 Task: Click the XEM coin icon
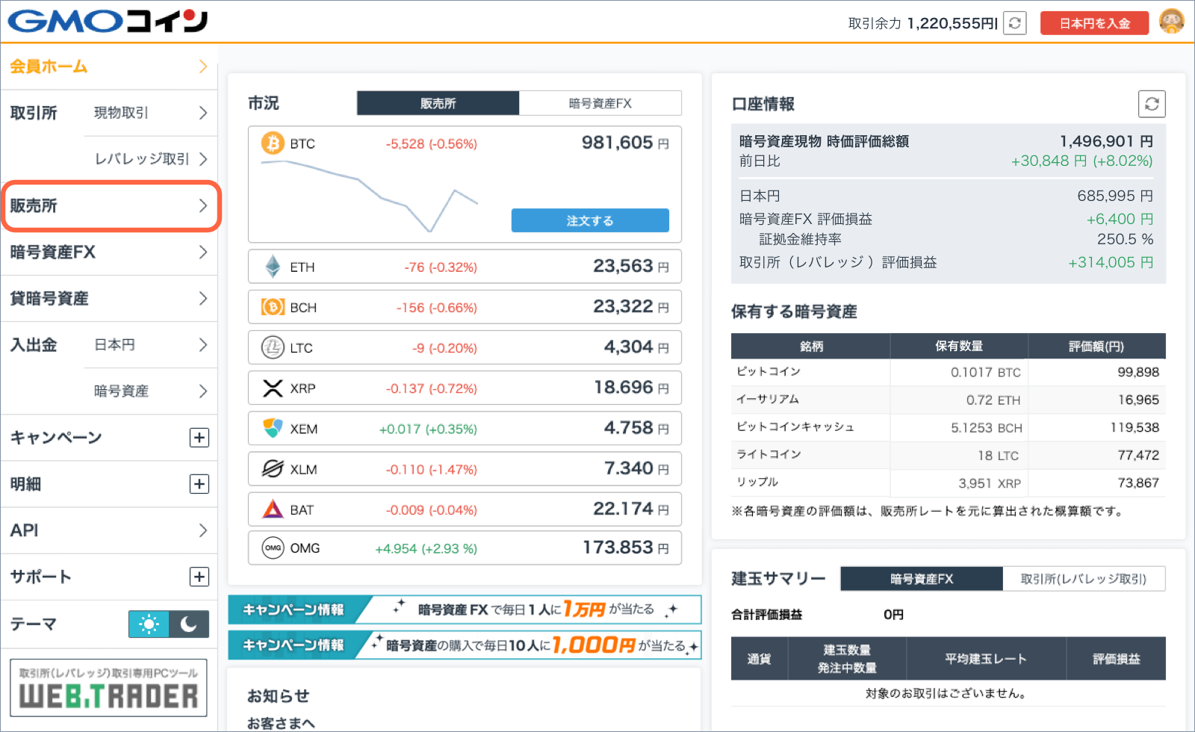tap(273, 428)
